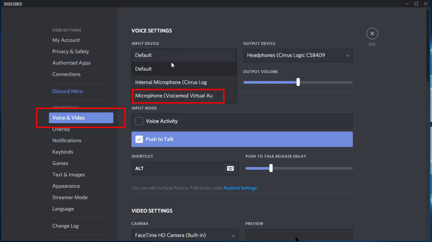Image resolution: width=432 pixels, height=242 pixels.
Task: Open Overlay settings
Action: coord(61,129)
